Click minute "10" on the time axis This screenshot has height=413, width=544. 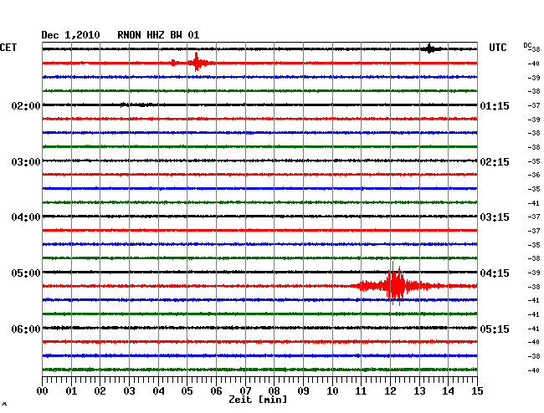pyautogui.click(x=332, y=391)
